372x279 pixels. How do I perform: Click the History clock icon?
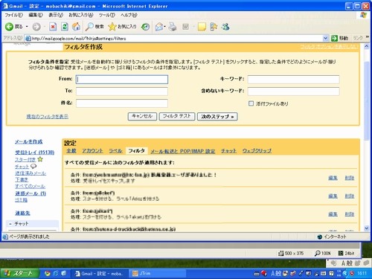(145, 27)
